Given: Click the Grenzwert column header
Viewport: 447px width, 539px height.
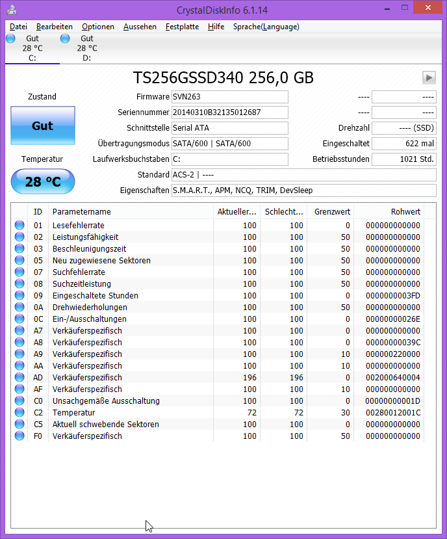Looking at the screenshot, I should [331, 212].
